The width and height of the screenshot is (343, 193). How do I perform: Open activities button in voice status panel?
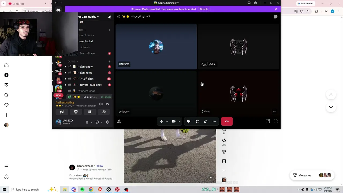pos(90,112)
